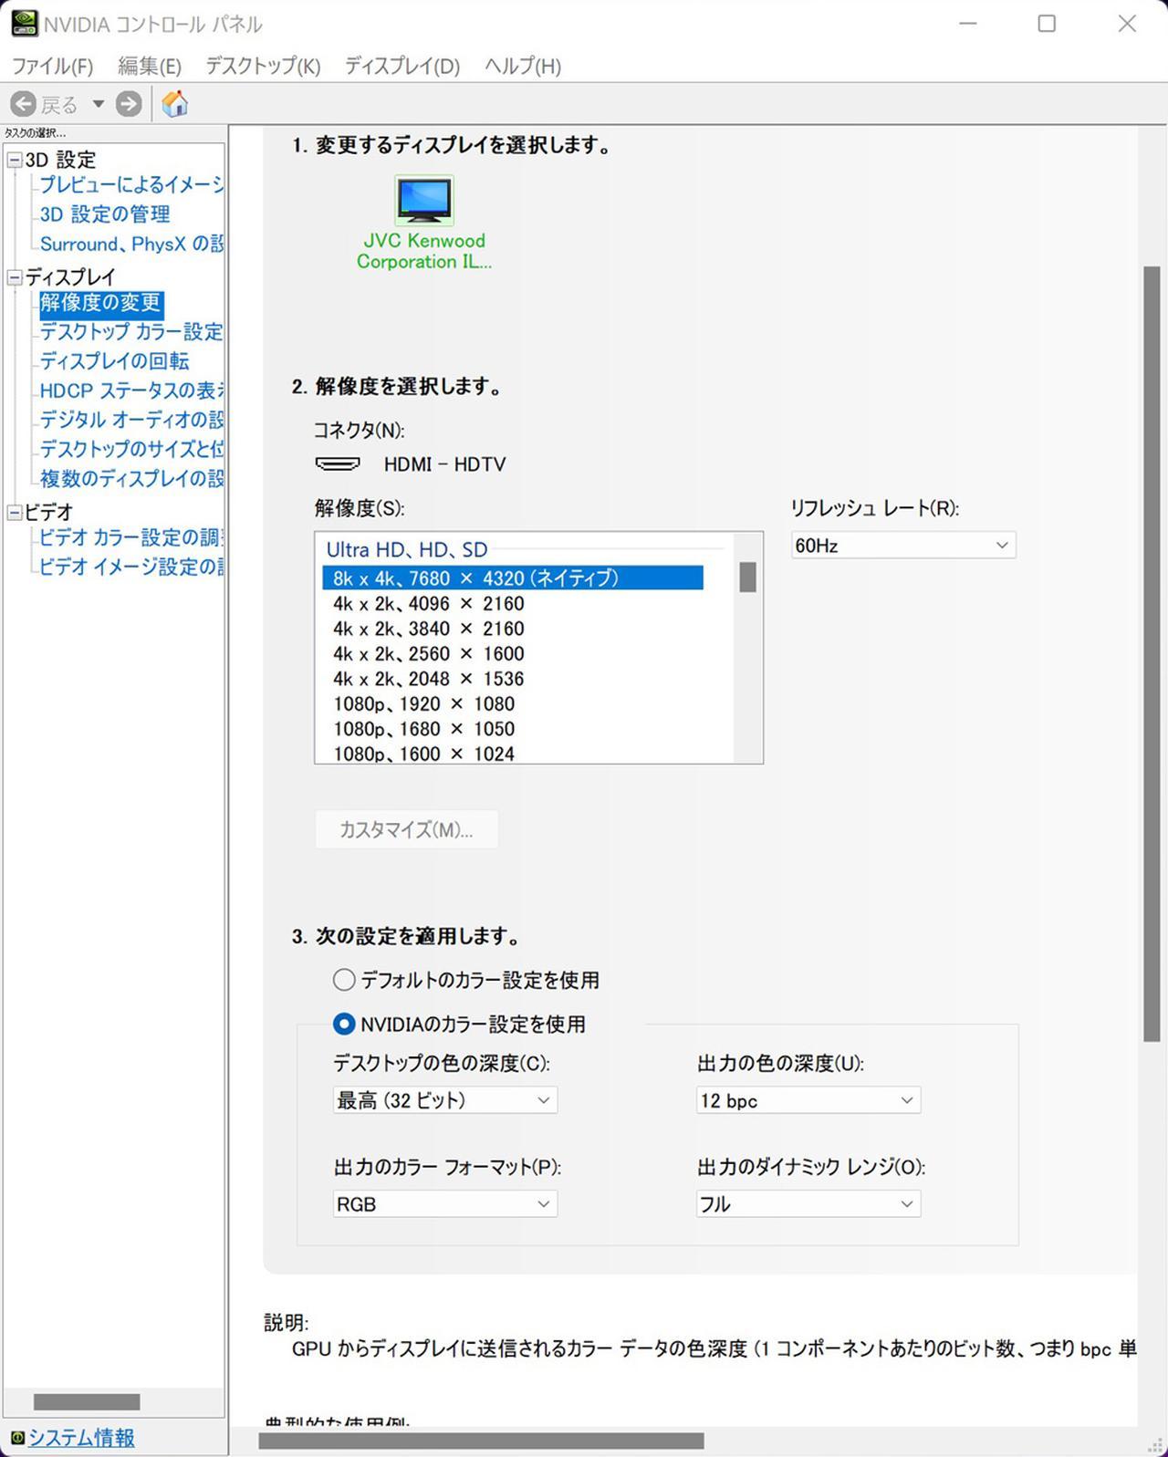Screen dimensions: 1168x1457
Task: Select the JVC Kenwood display monitor icon
Action: pyautogui.click(x=423, y=201)
